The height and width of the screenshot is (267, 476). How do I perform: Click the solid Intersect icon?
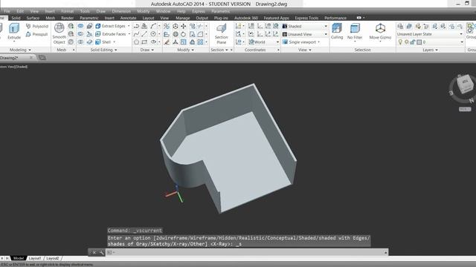point(80,42)
